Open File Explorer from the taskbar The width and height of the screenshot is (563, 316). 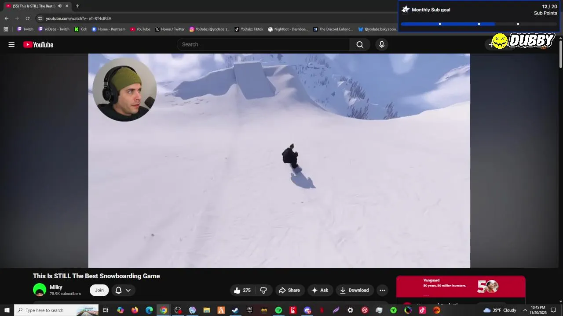point(206,310)
